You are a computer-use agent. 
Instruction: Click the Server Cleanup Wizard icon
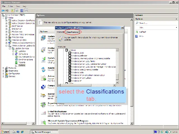click(43, 95)
